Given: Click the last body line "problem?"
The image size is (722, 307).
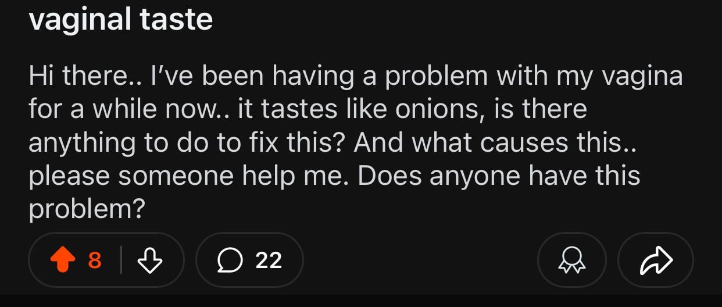Looking at the screenshot, I should coord(86,209).
